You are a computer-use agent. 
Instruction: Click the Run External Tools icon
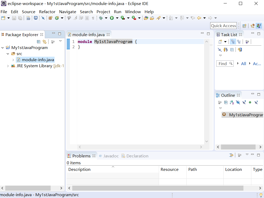click(134, 18)
